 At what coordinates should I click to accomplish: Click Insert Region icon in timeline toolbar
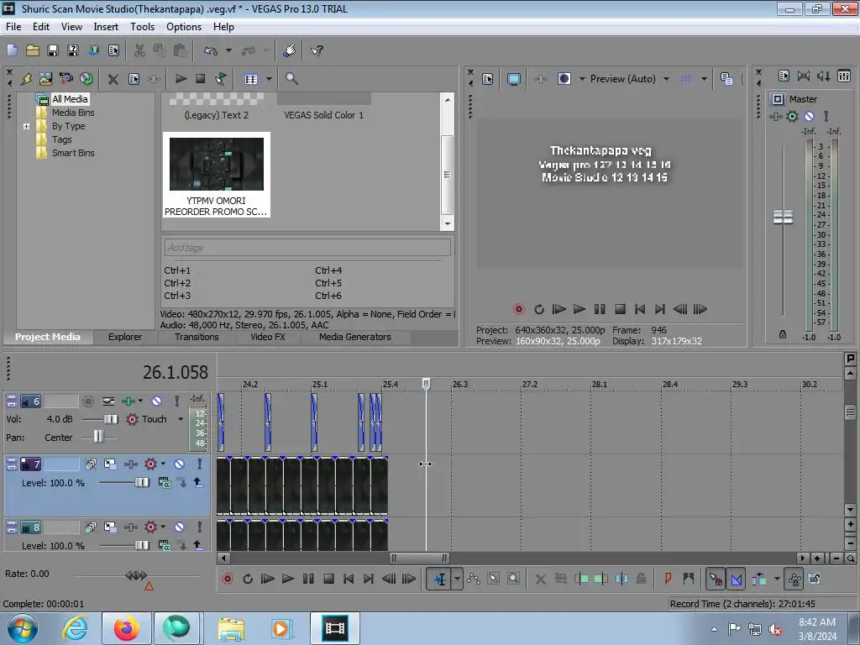[689, 579]
